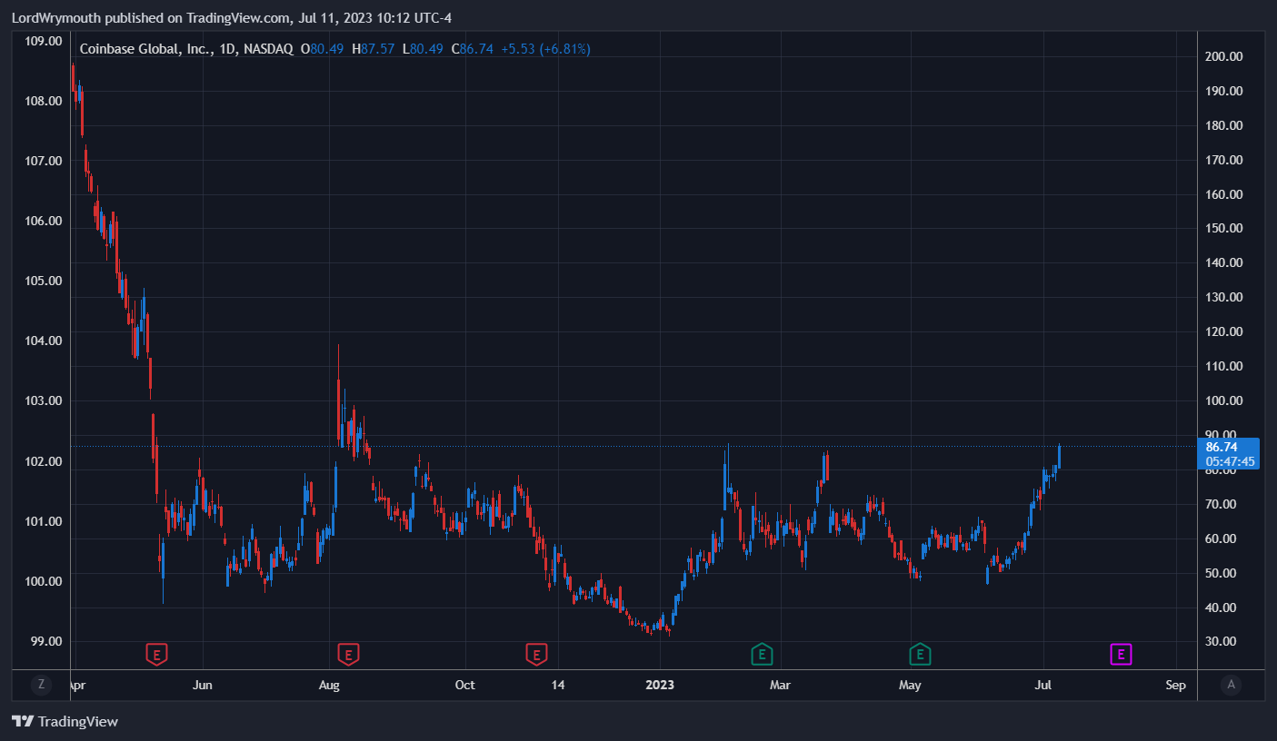Viewport: 1277px width, 741px height.
Task: Click the Oct label on the time axis
Action: pyautogui.click(x=464, y=685)
